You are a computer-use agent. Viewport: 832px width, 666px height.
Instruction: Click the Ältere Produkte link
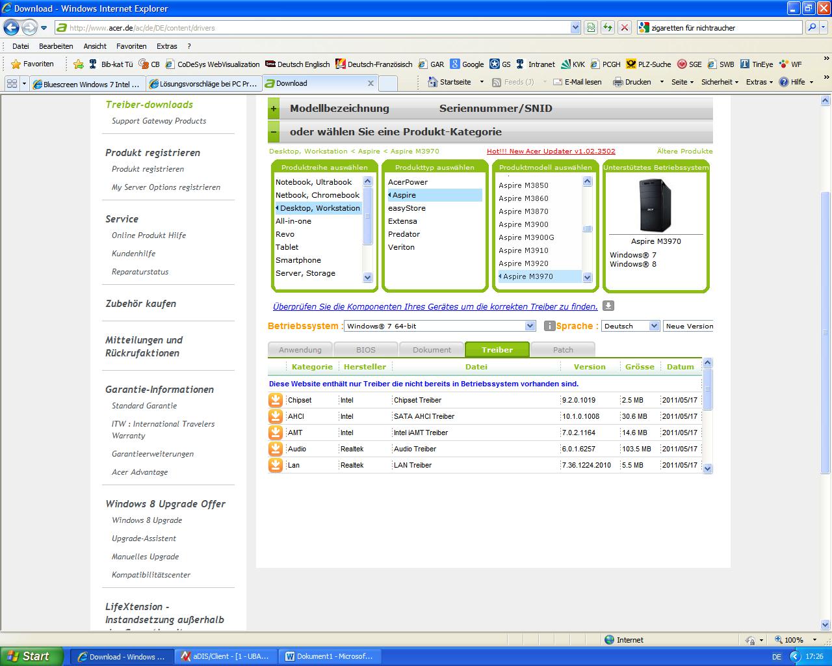pos(684,151)
